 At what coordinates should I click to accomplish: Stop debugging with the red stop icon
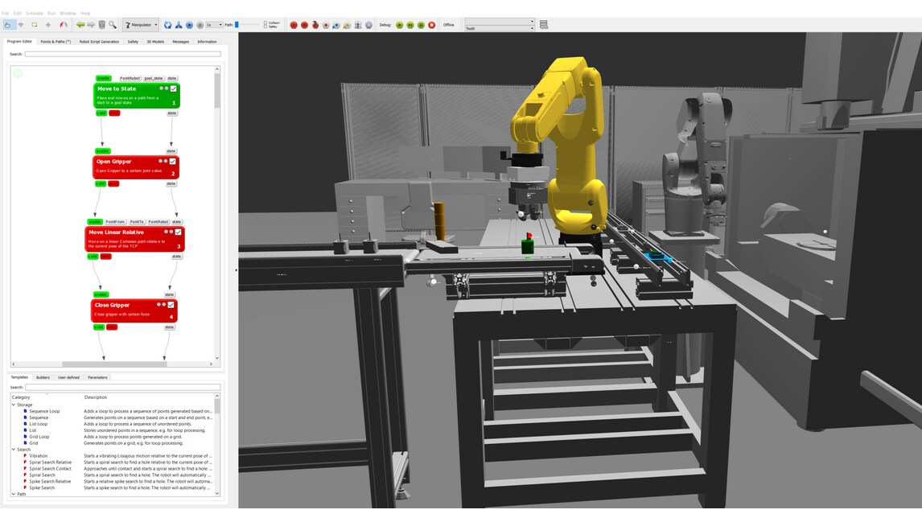[432, 25]
